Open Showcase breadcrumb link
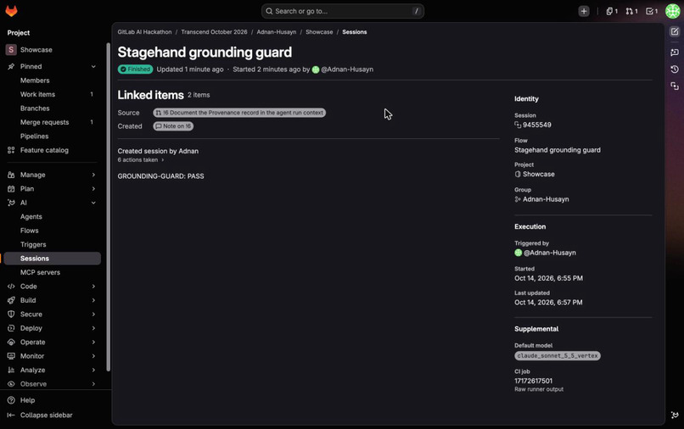The image size is (684, 429). coord(319,32)
